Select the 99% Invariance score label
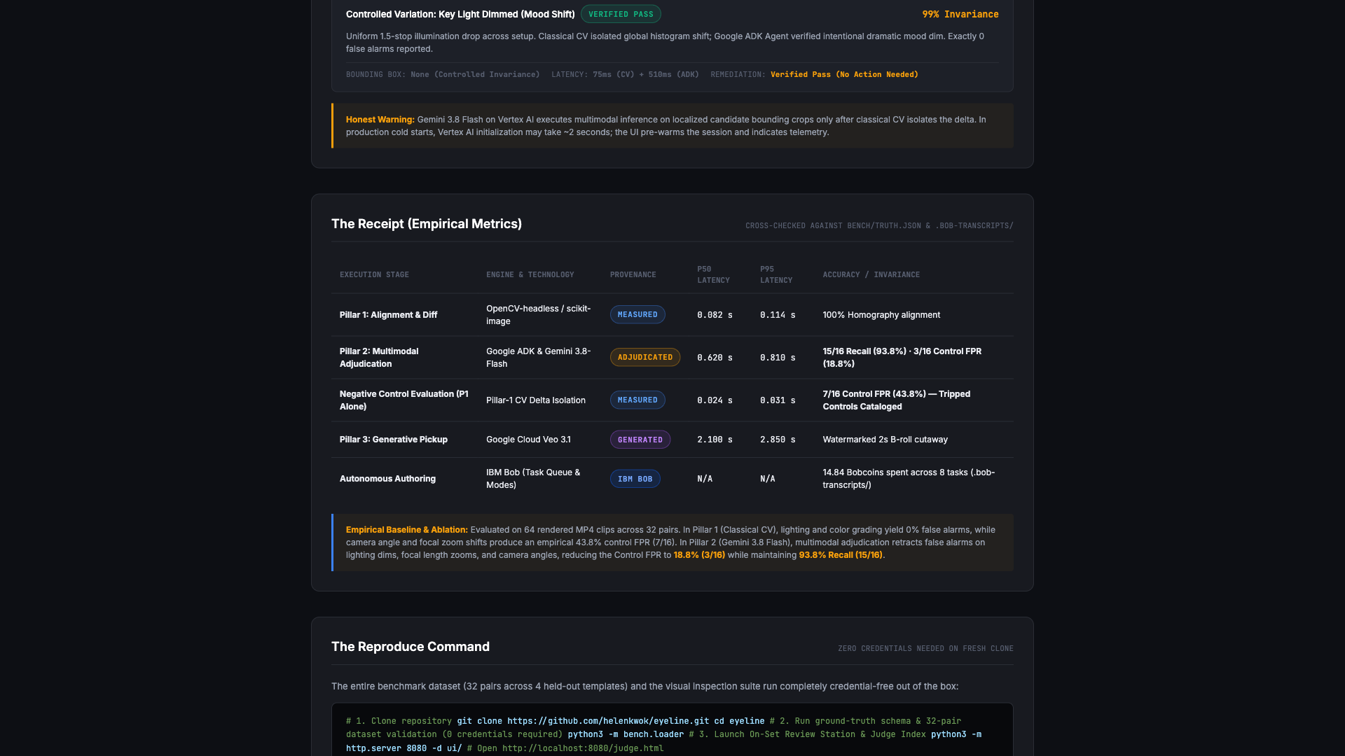Viewport: 1345px width, 756px height. [960, 14]
